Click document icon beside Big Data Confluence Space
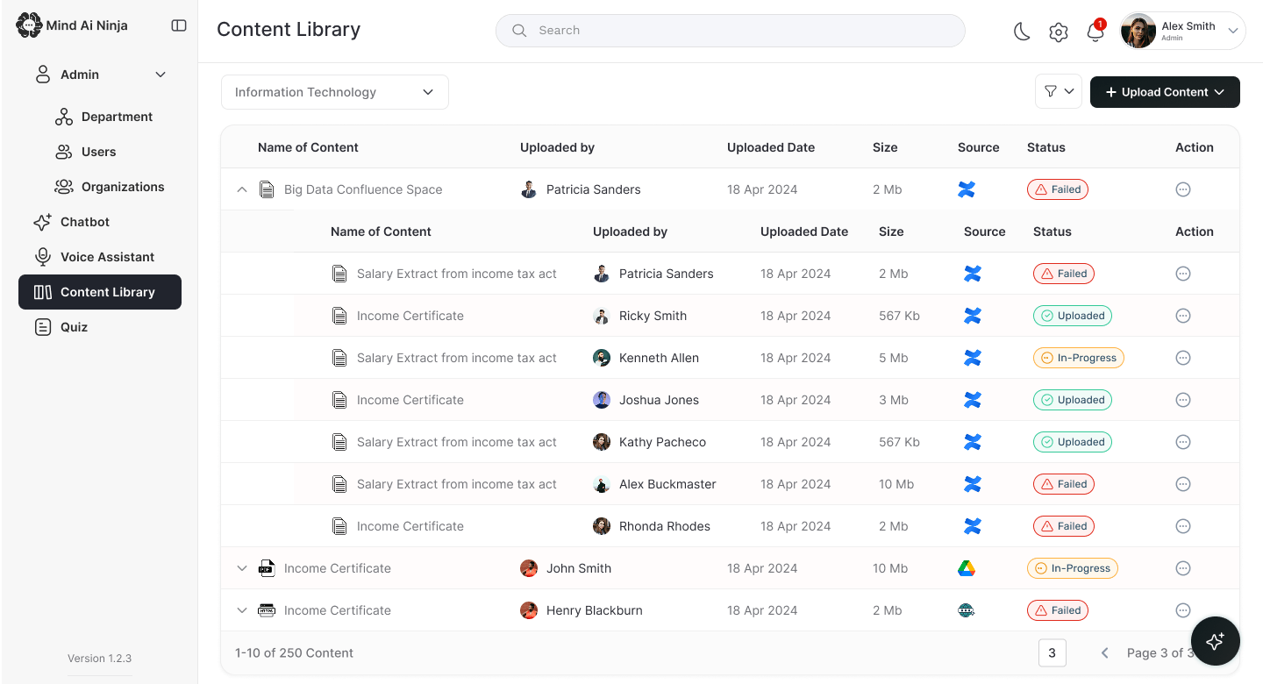1263x684 pixels. click(267, 189)
